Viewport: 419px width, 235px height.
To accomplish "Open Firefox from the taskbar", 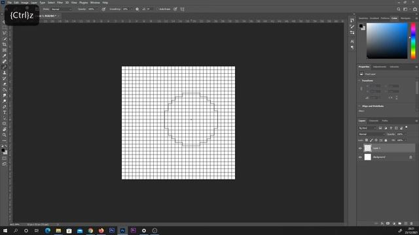I will pyautogui.click(x=101, y=230).
